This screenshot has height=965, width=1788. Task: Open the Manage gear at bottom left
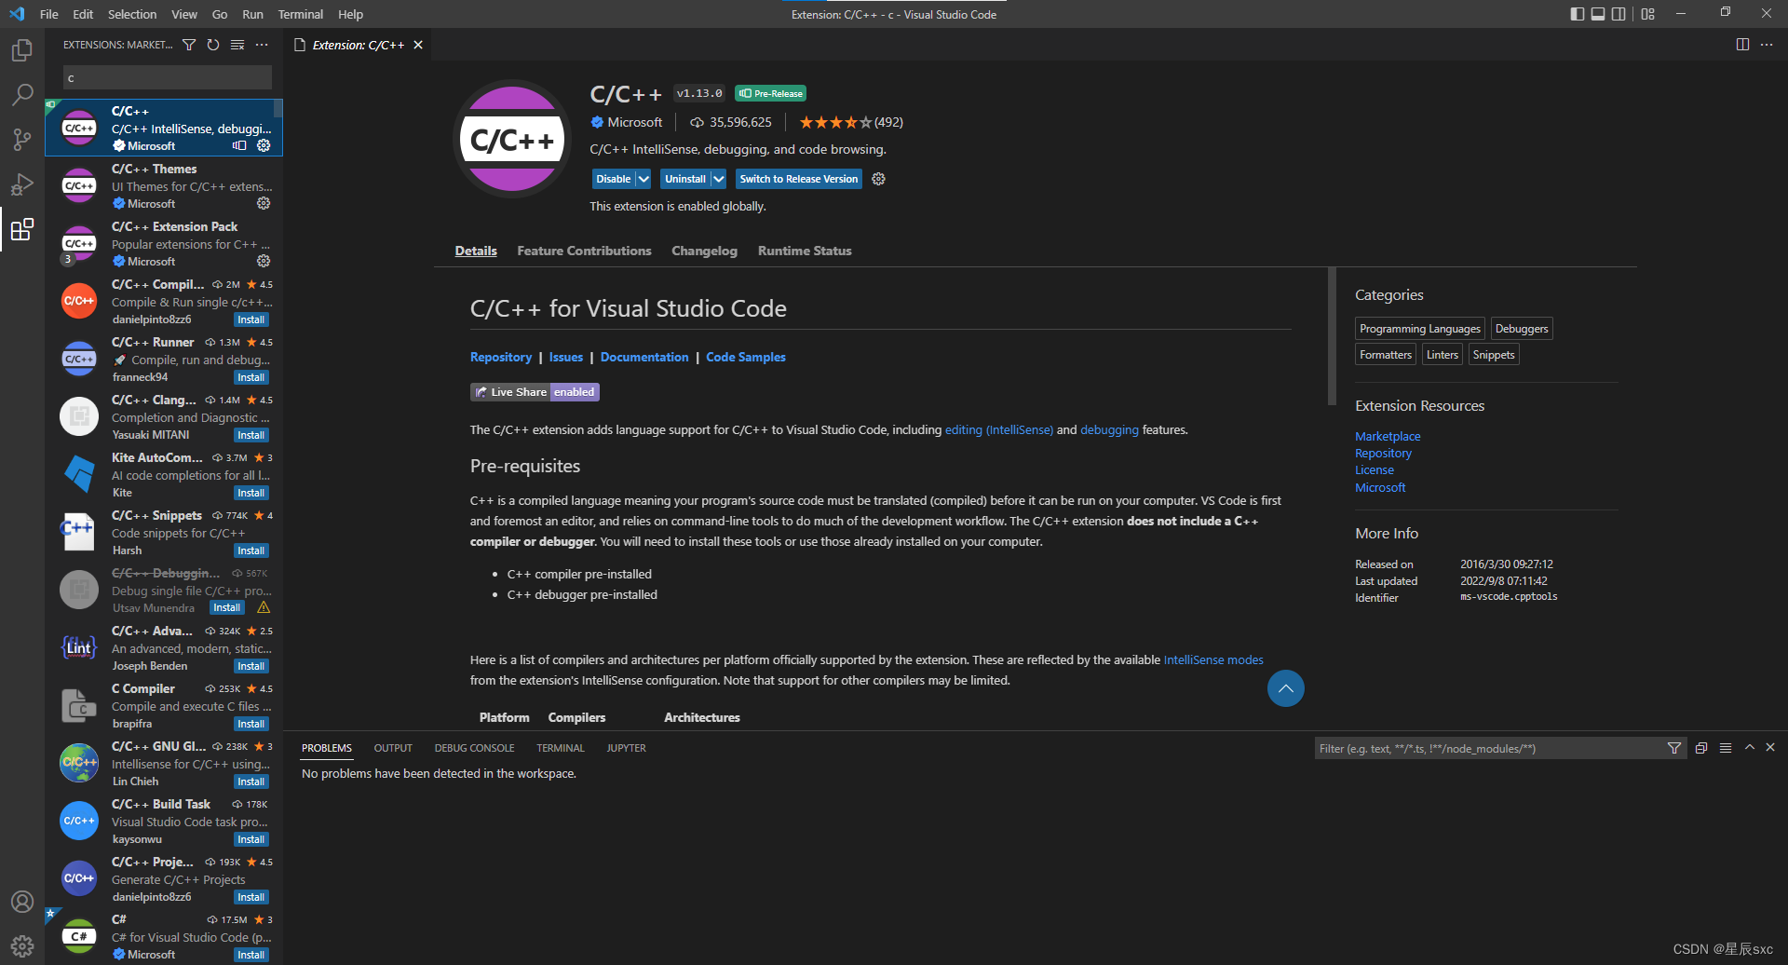22,946
